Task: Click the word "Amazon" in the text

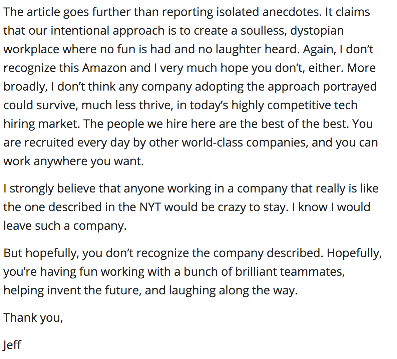Action: 104,68
